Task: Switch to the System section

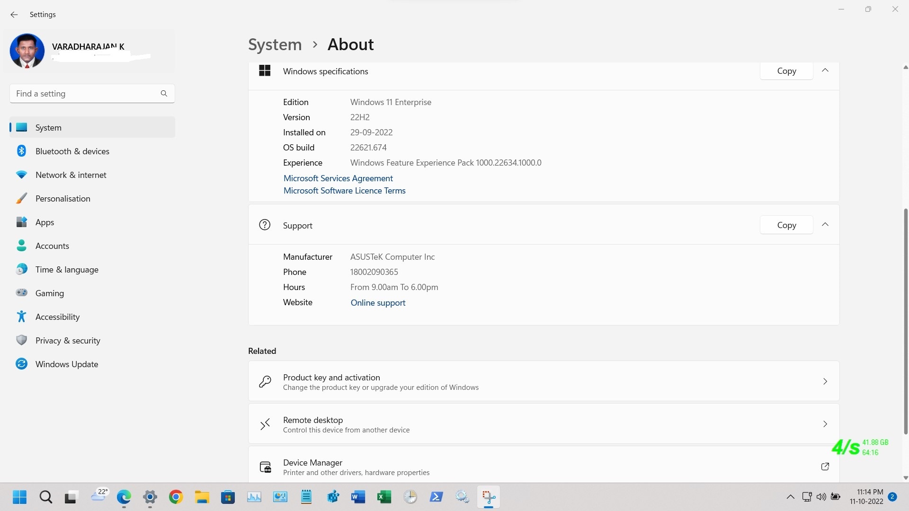Action: (48, 127)
